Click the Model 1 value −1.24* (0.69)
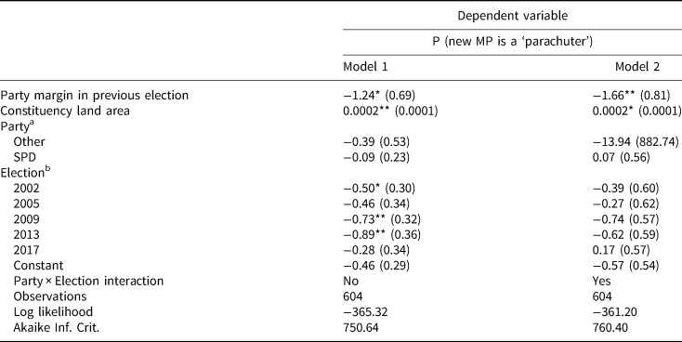The height and width of the screenshot is (342, 682). point(379,96)
